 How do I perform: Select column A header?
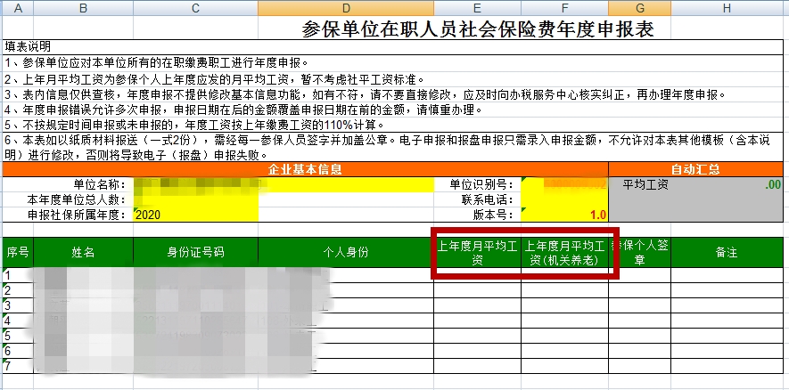[18, 7]
